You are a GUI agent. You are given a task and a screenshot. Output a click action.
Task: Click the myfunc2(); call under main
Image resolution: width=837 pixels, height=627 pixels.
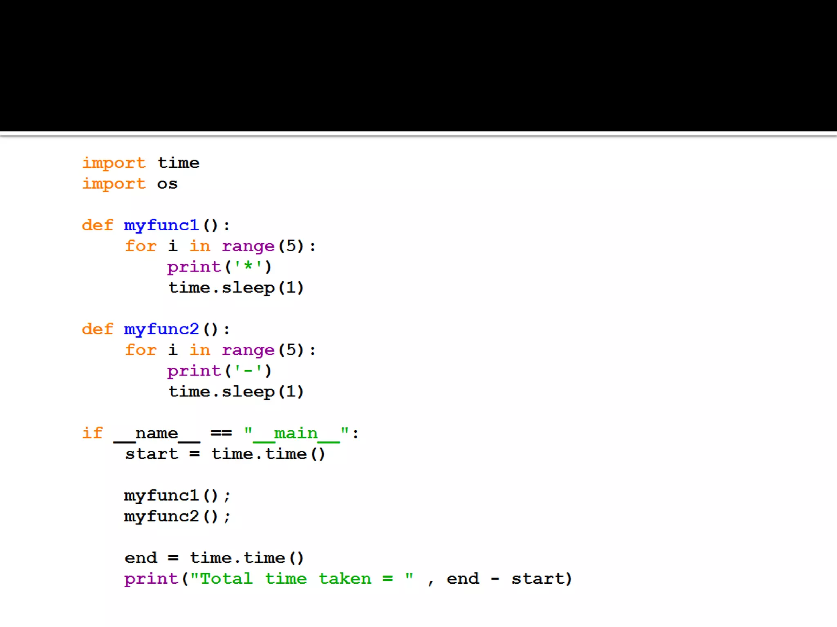177,516
